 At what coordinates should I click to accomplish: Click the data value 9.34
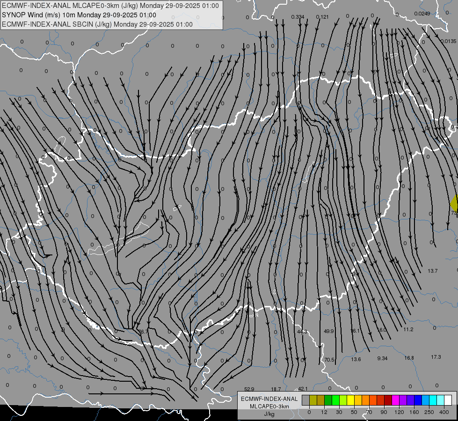[382, 358]
